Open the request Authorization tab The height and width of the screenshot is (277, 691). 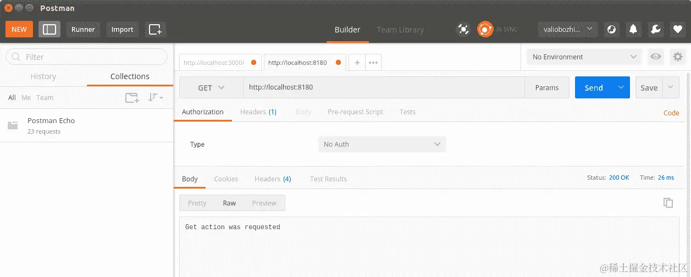[203, 112]
